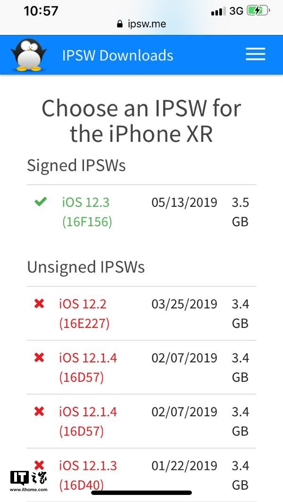Open the iOS 12.2 (16E227) link
This screenshot has width=283, height=502.
(84, 313)
